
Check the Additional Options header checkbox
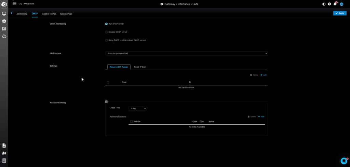131,122
